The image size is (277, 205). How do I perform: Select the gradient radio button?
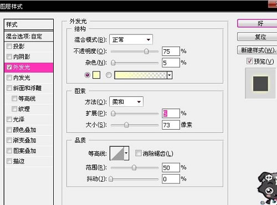[x=109, y=75]
